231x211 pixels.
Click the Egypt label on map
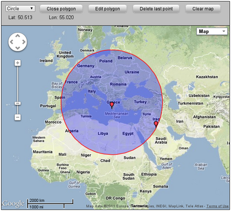pyautogui.click(x=128, y=134)
